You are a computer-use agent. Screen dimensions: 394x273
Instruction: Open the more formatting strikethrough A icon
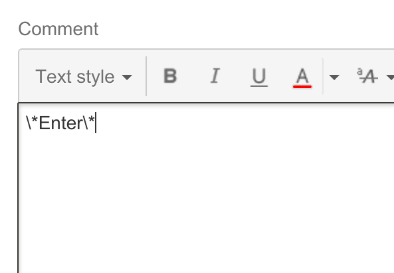367,76
